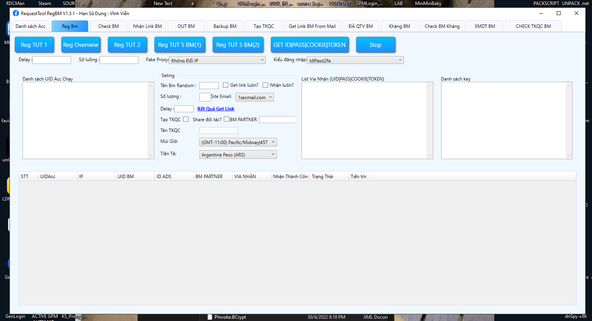The width and height of the screenshot is (592, 321).
Task: Open the Tạo TKQC tab
Action: pos(264,26)
